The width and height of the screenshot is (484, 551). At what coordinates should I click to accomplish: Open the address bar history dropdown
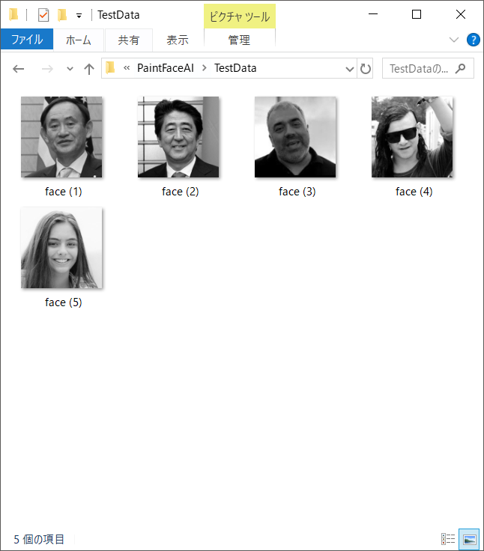pos(350,69)
